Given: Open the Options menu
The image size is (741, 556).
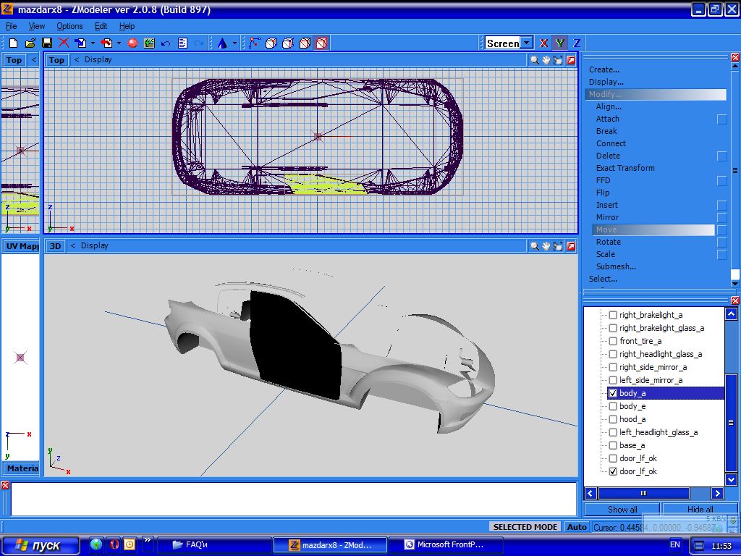Looking at the screenshot, I should coord(69,26).
